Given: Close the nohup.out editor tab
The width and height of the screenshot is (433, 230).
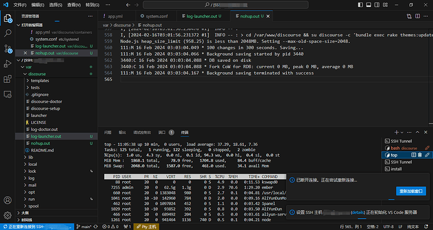Looking at the screenshot, I should tap(267, 16).
